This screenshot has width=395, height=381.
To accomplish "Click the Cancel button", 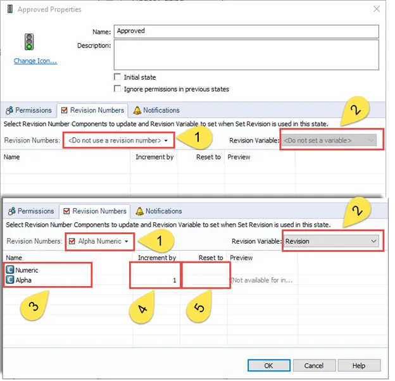I will click(314, 365).
